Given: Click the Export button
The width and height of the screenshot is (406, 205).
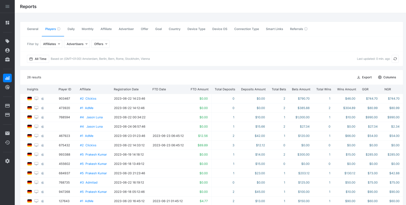Looking at the screenshot, I should pos(364,77).
